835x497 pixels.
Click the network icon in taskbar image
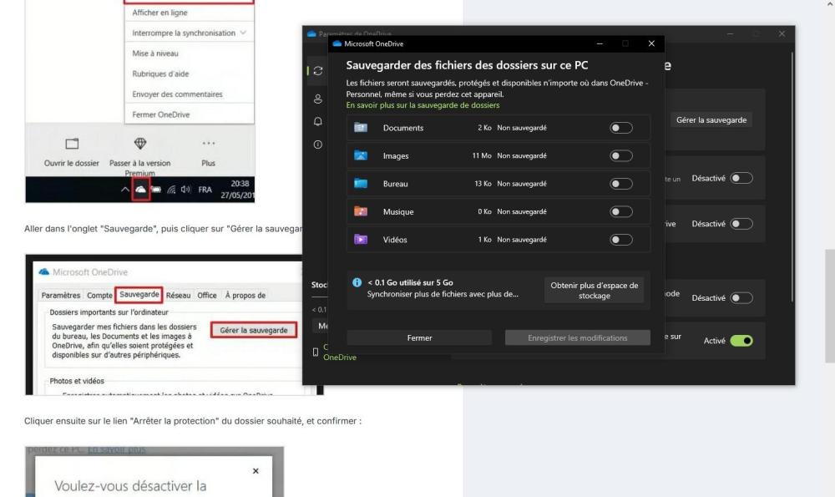(x=171, y=190)
